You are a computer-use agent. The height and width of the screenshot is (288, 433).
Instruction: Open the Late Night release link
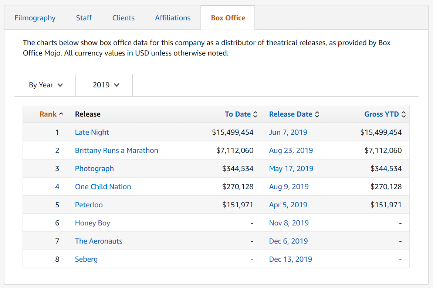coord(92,132)
